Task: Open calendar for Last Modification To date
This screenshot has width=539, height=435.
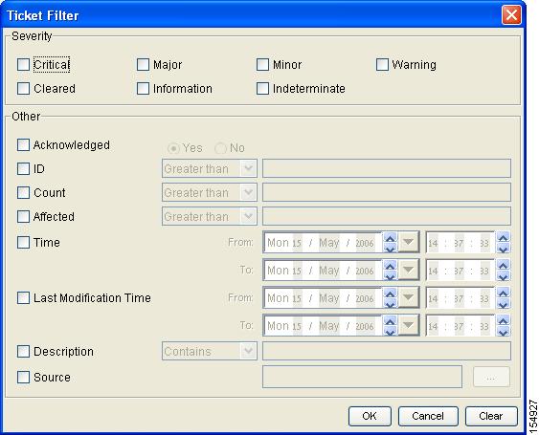Action: [x=409, y=325]
